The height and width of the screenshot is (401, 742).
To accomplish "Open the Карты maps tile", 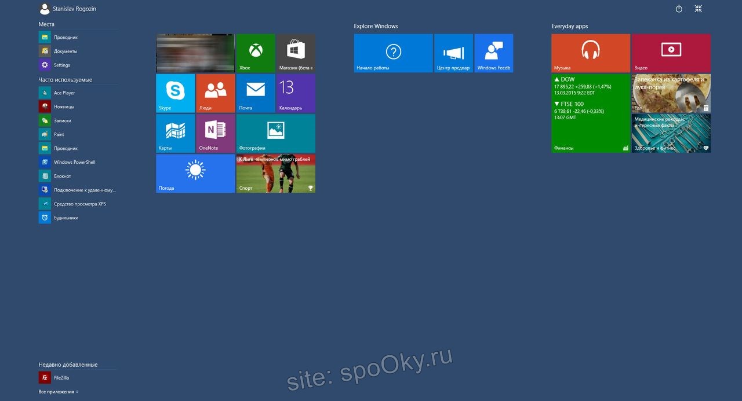I will 176,133.
